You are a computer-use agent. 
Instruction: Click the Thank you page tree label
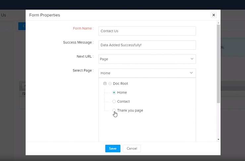click(x=130, y=111)
